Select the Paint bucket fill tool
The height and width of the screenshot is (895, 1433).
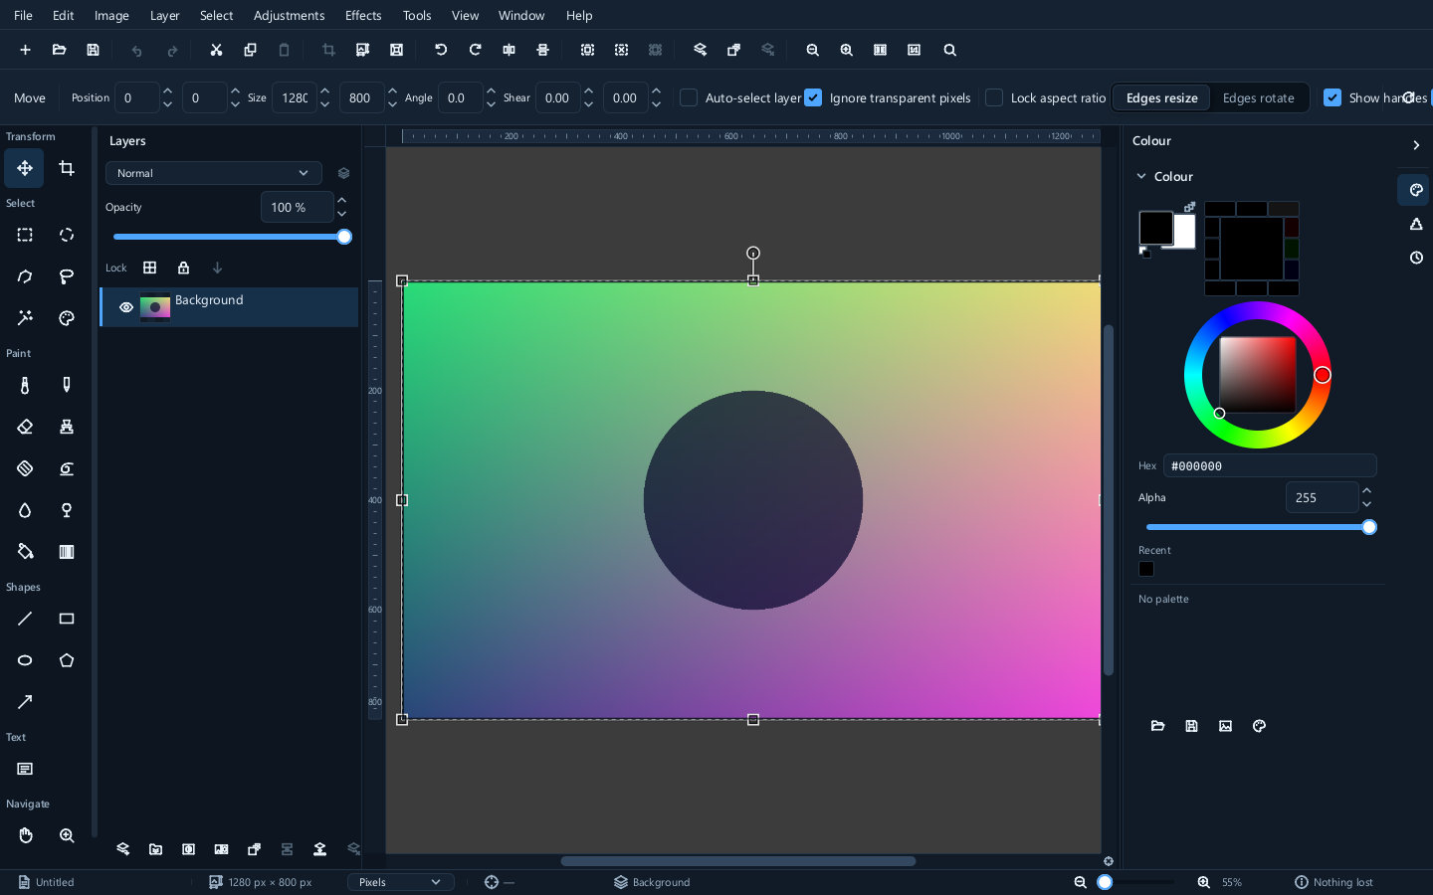point(25,552)
